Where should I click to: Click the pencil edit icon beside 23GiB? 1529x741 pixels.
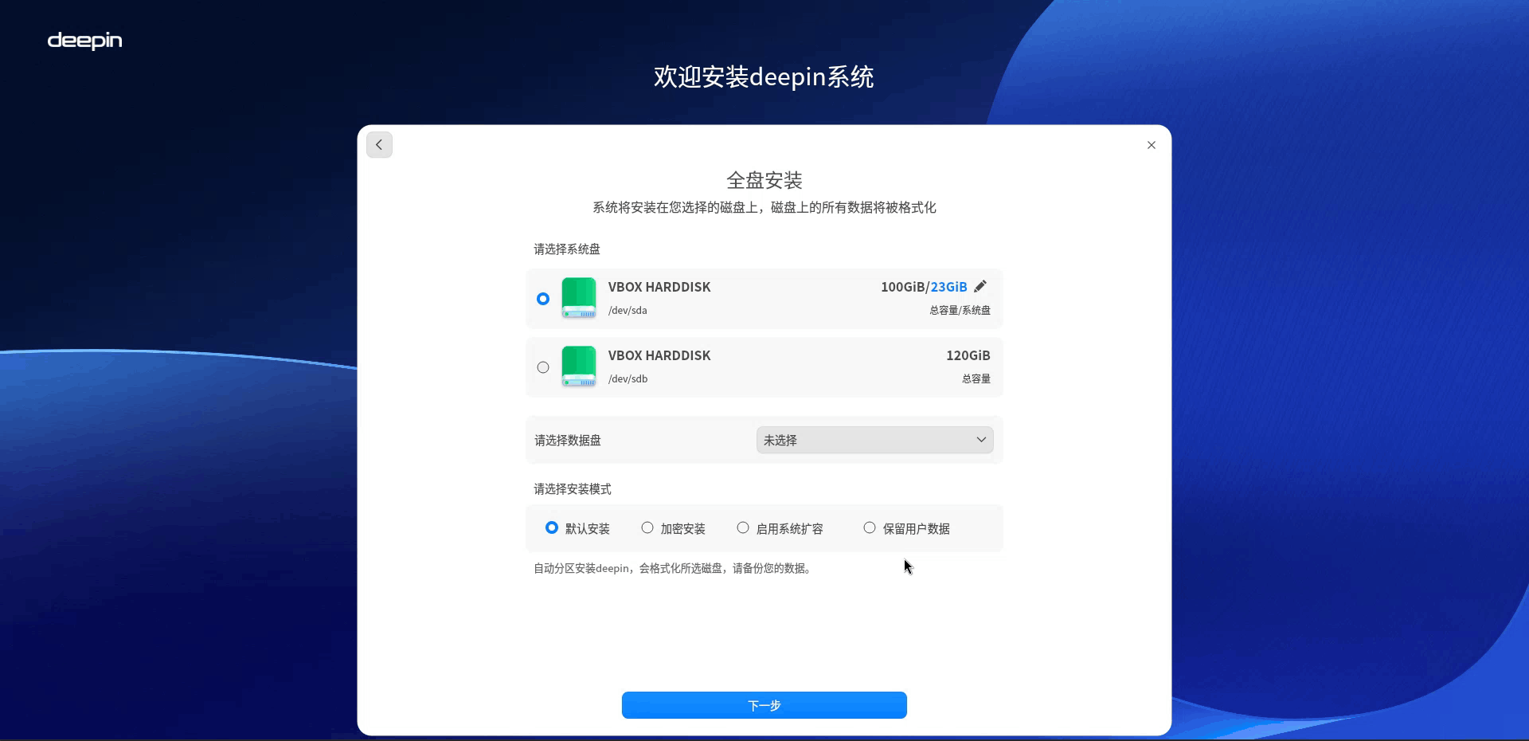point(980,286)
